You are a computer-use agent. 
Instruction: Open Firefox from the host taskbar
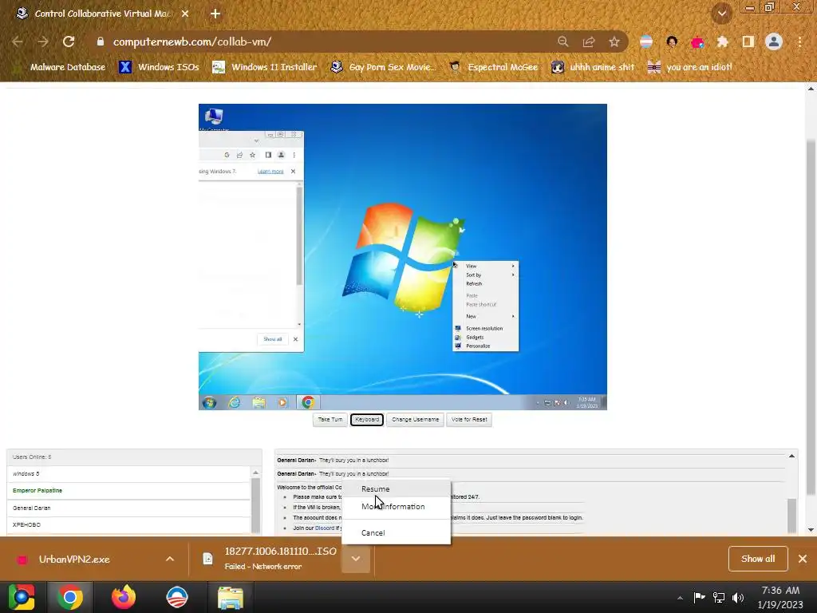coord(124,597)
